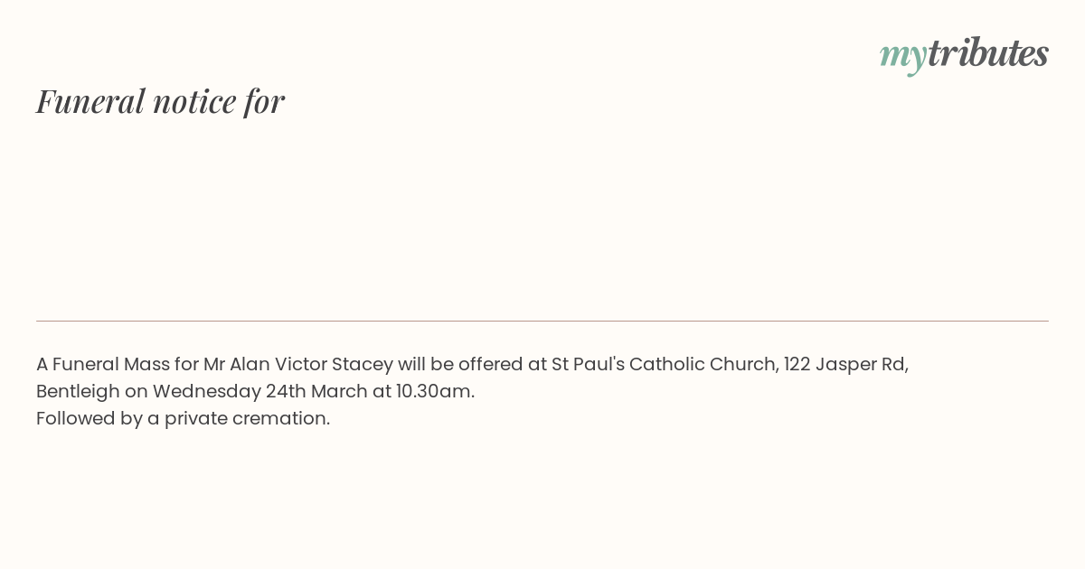Click the time "10.30am"

pos(433,391)
